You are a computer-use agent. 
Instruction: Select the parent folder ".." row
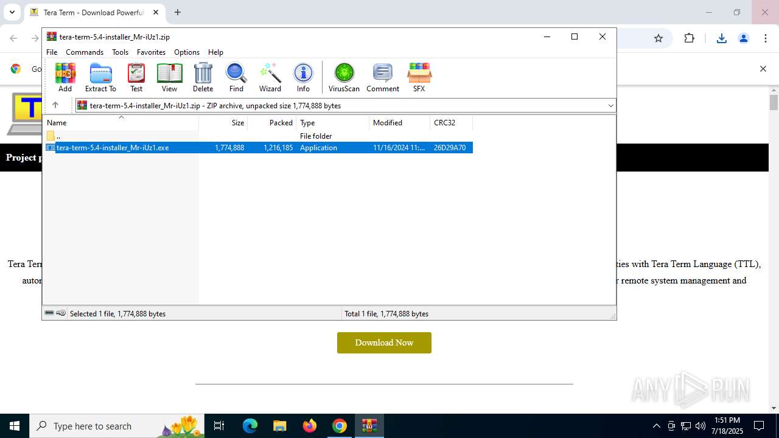coord(258,136)
